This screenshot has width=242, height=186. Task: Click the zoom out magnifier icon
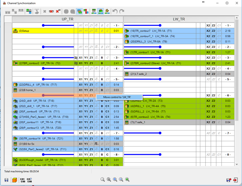click(x=121, y=180)
